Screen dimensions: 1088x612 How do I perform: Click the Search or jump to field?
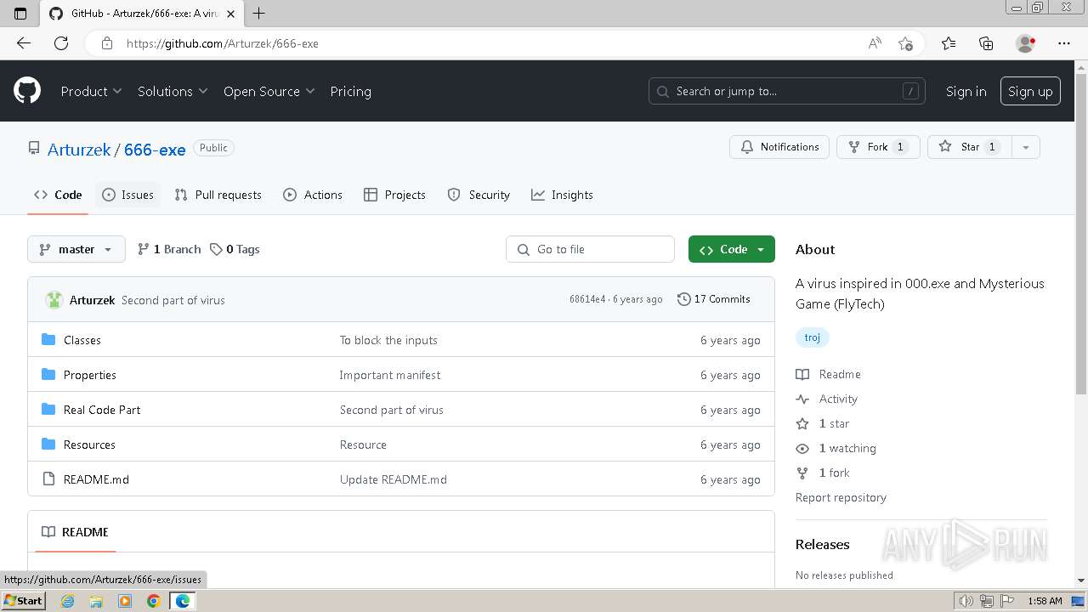[788, 91]
